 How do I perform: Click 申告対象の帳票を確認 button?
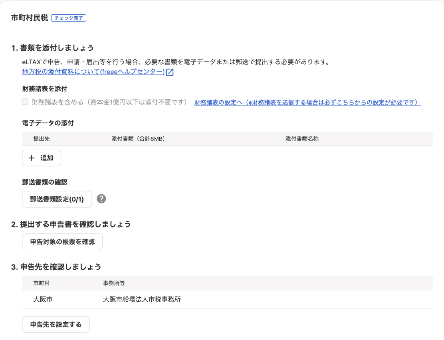[62, 242]
